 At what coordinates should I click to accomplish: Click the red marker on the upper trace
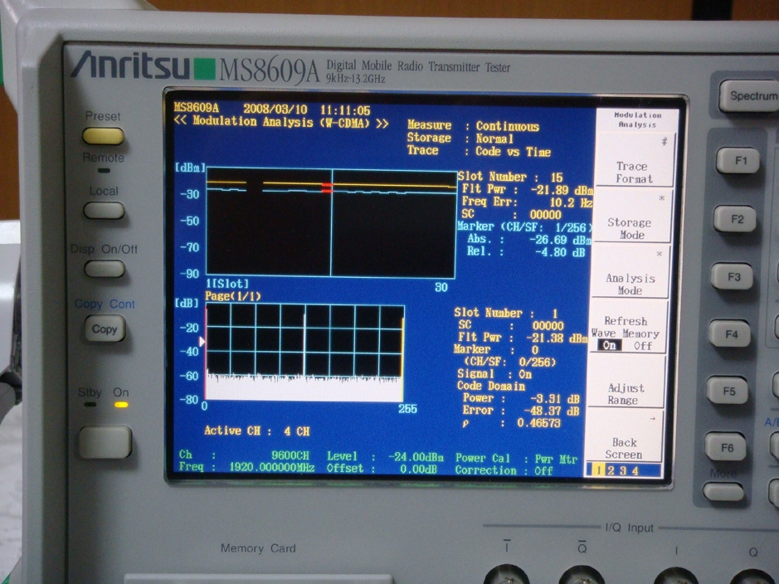[x=327, y=187]
